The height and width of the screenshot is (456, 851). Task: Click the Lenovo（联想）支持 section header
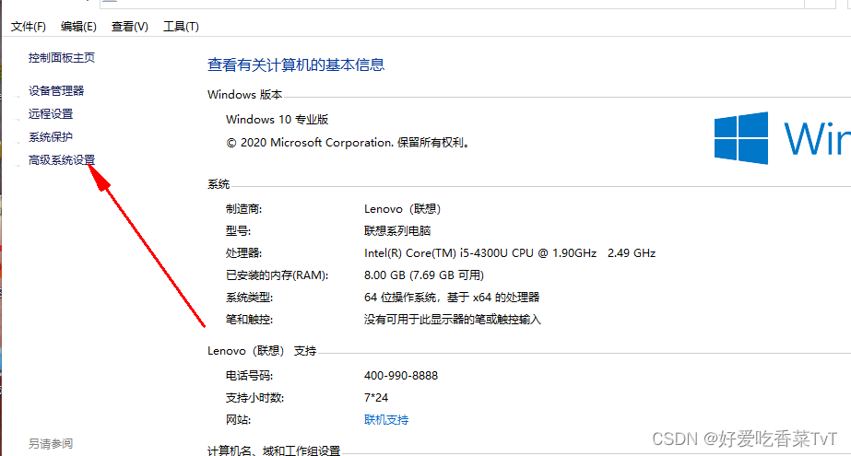click(x=262, y=351)
